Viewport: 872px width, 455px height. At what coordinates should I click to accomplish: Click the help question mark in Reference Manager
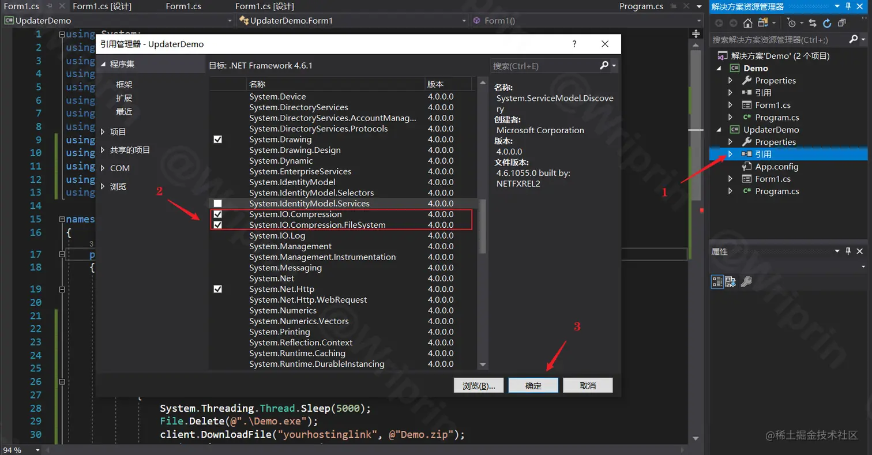point(574,44)
